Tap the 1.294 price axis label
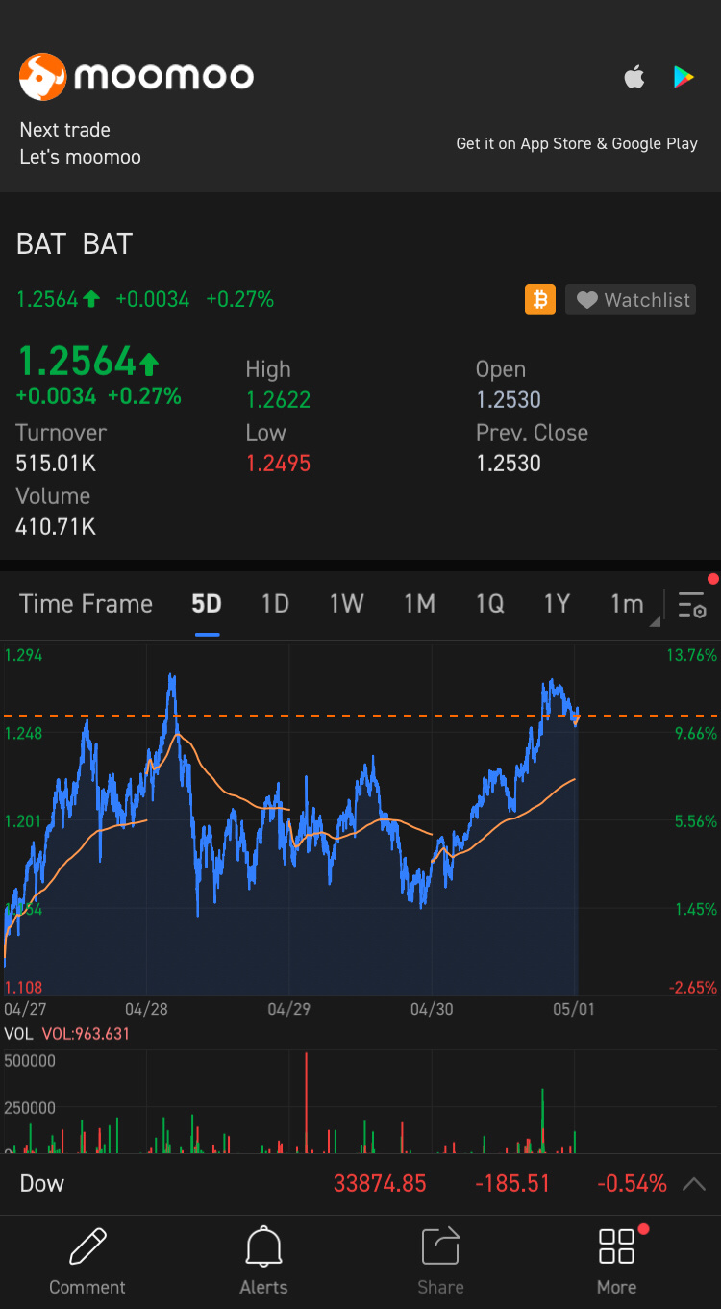Screen dimensions: 721x1309 pos(24,656)
